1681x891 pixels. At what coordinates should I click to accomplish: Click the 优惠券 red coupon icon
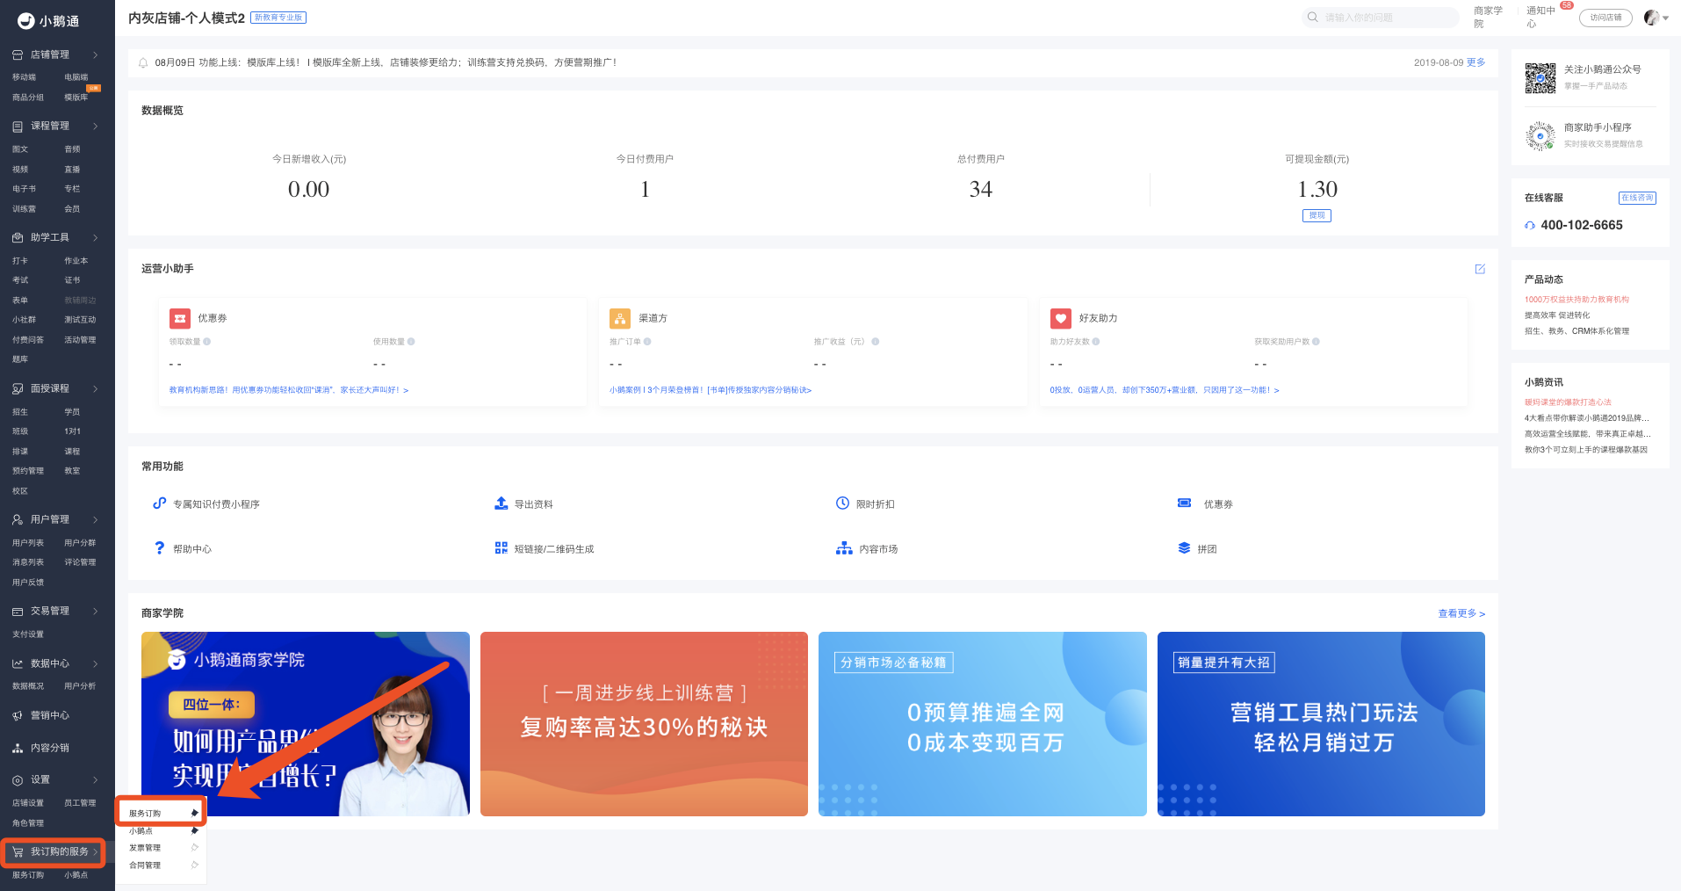180,318
